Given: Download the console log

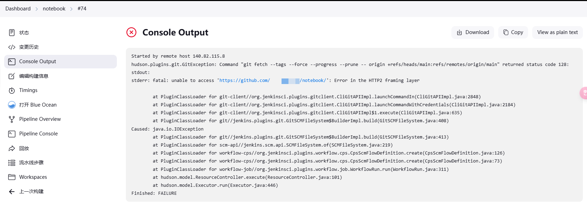Looking at the screenshot, I should coord(473,32).
